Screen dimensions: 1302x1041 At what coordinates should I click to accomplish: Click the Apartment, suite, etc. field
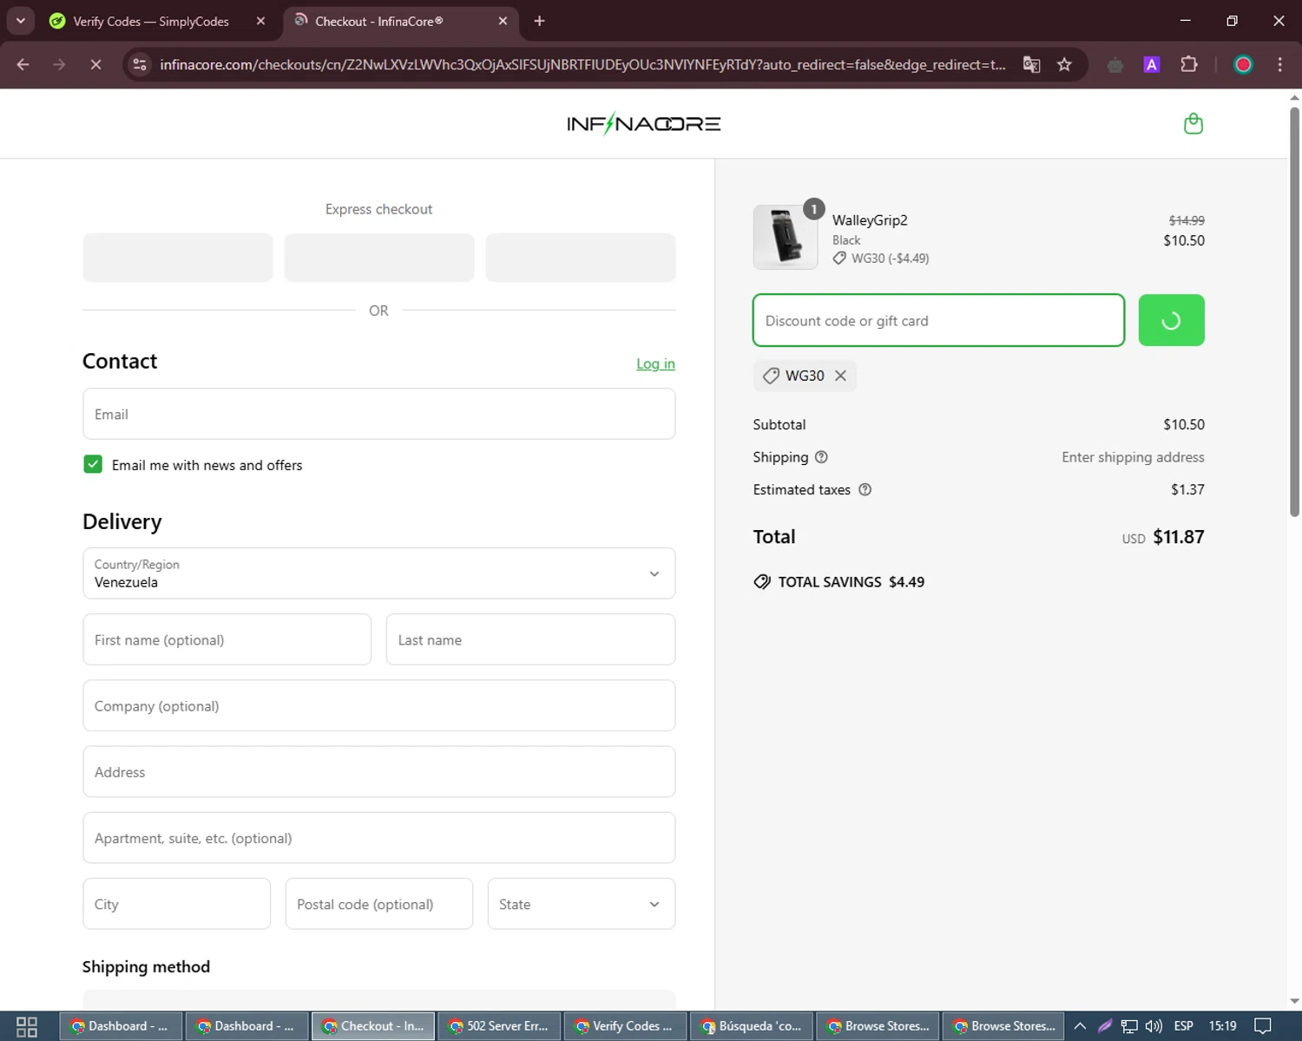pos(378,837)
